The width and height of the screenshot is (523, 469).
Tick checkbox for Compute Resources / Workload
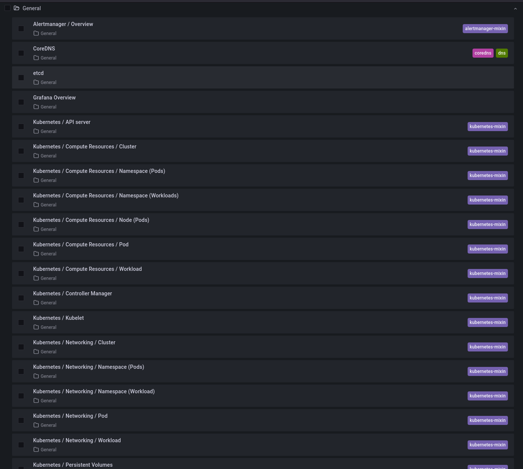pos(21,273)
